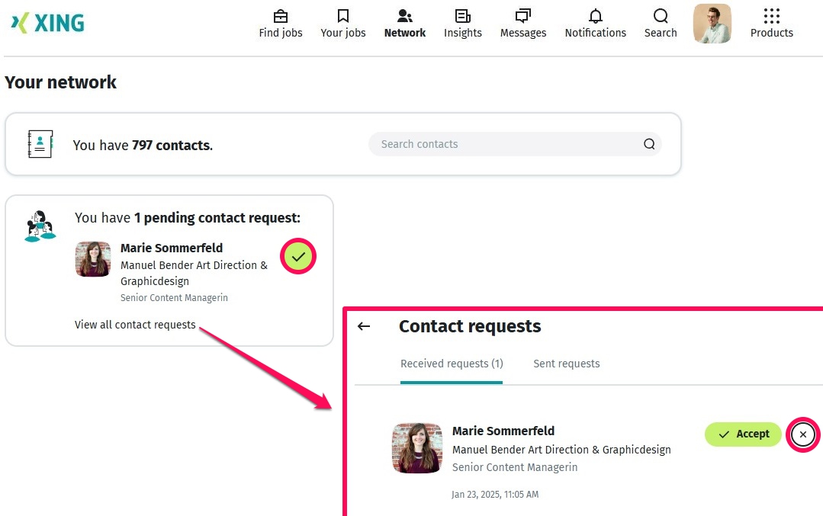Decline the request with the X button
The image size is (823, 516).
pyautogui.click(x=802, y=434)
